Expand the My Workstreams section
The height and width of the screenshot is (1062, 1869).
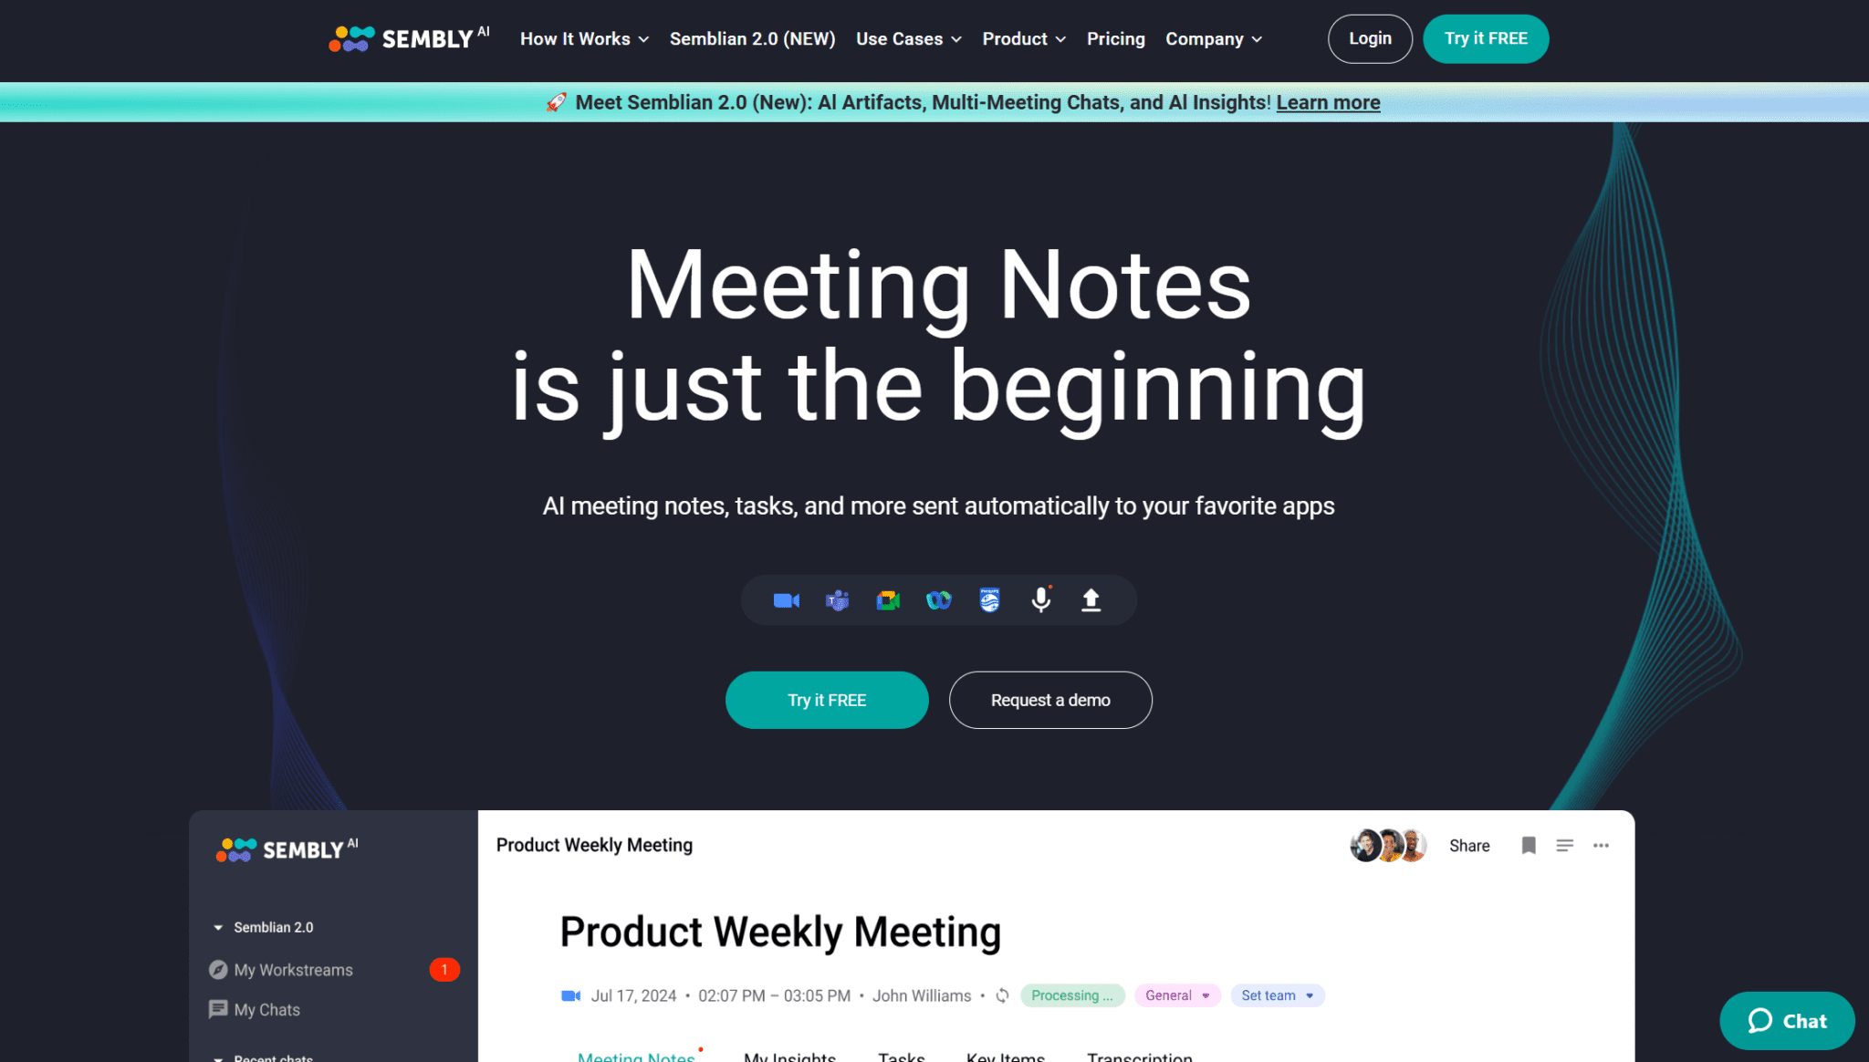pos(293,970)
